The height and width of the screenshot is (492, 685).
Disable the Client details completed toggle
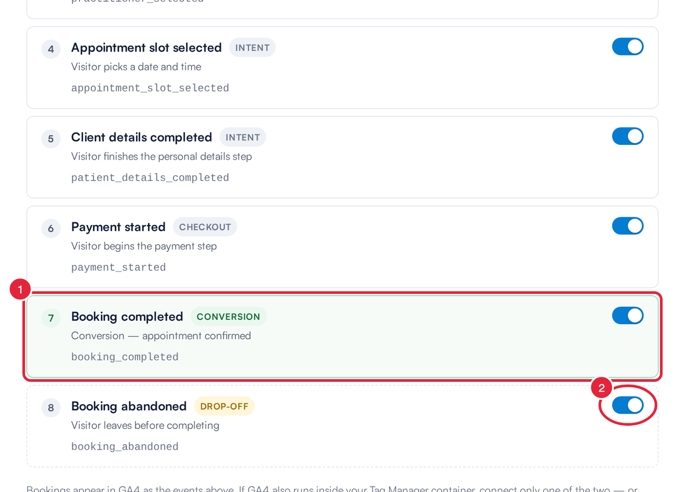(x=627, y=136)
